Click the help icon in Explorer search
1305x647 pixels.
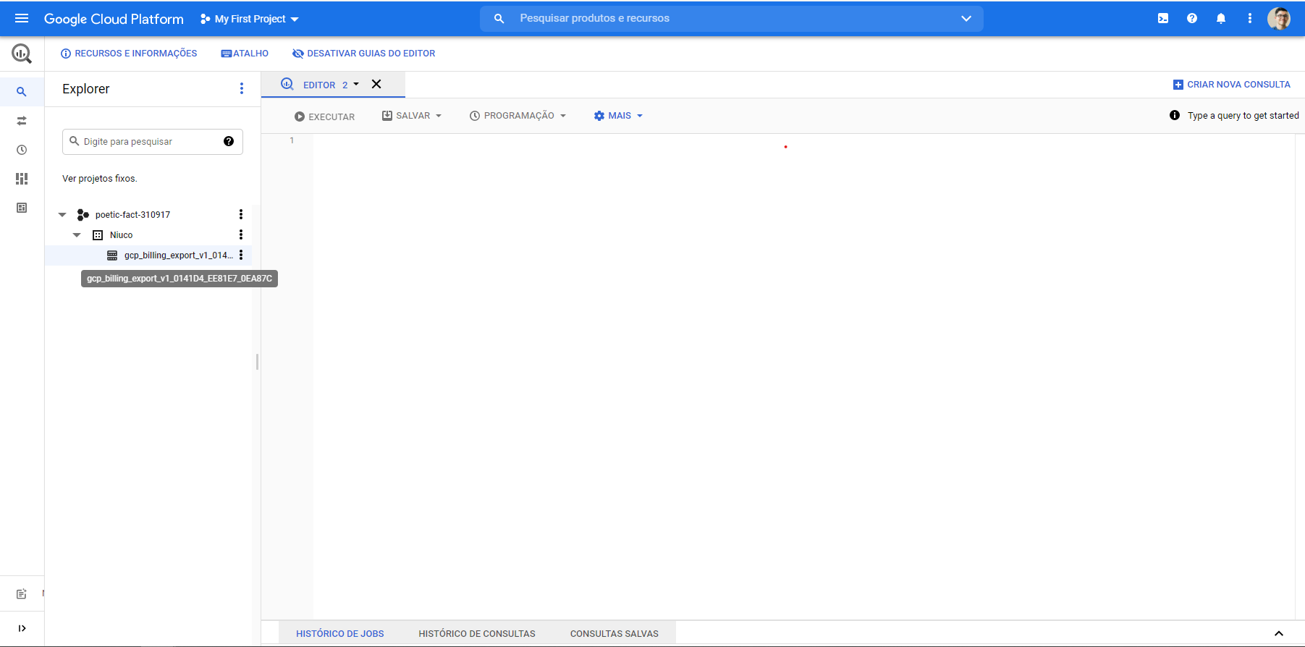click(229, 141)
